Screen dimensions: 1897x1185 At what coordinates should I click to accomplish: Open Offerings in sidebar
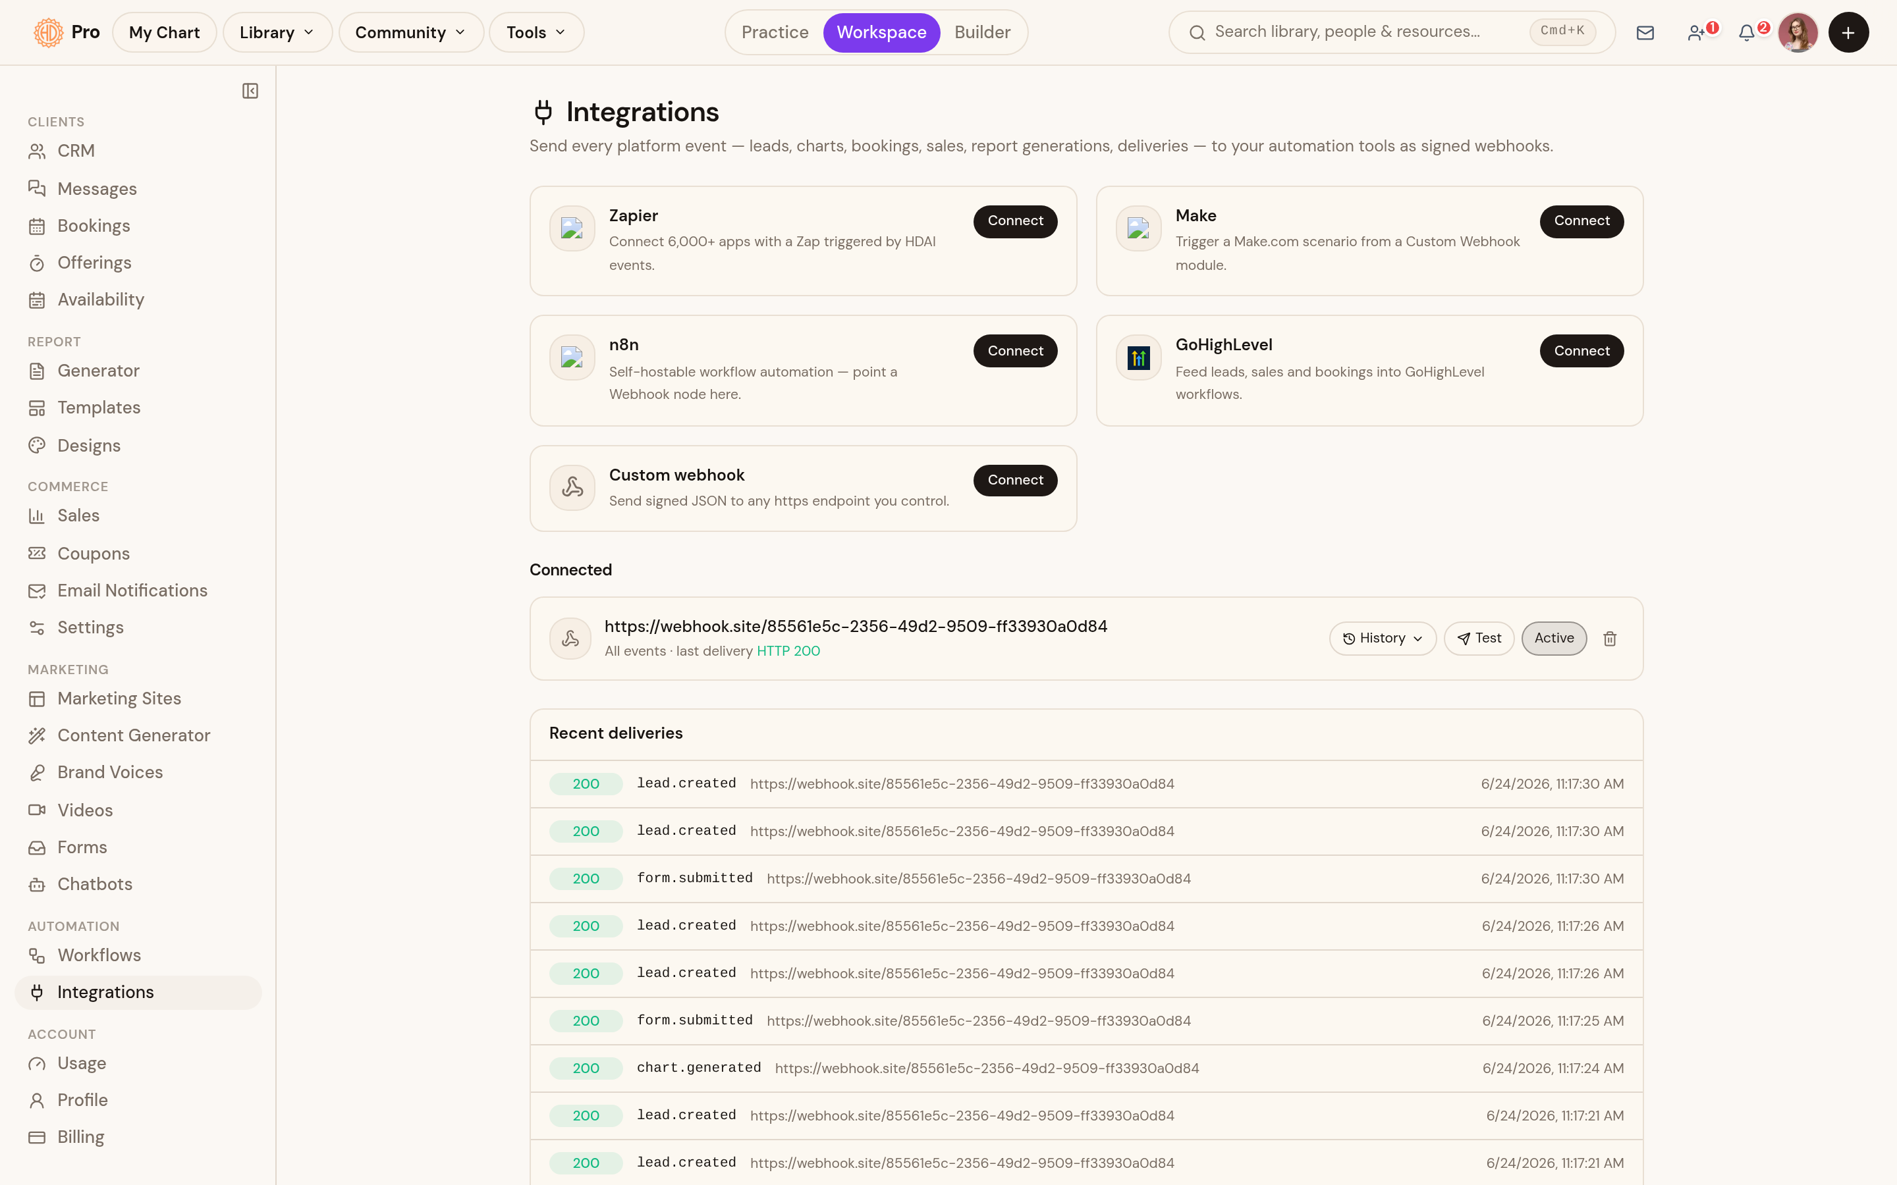pyautogui.click(x=138, y=263)
